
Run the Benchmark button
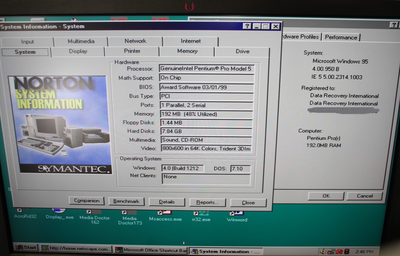tap(126, 201)
